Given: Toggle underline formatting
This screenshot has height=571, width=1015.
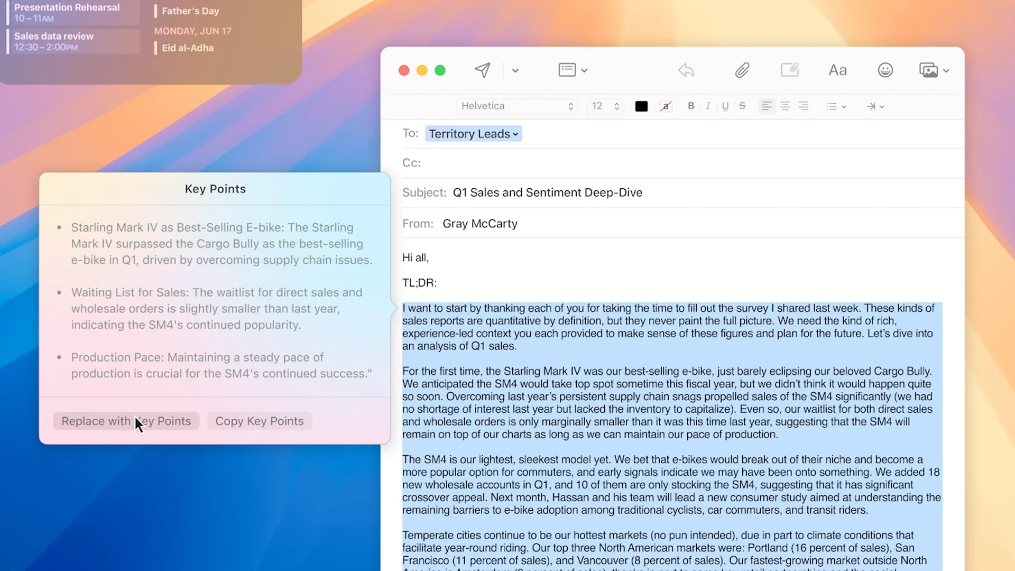Looking at the screenshot, I should (x=725, y=106).
